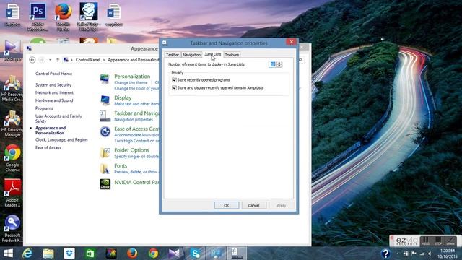Open File Explorer from taskbar
Viewport: 462px width, 260px height.
pyautogui.click(x=48, y=253)
